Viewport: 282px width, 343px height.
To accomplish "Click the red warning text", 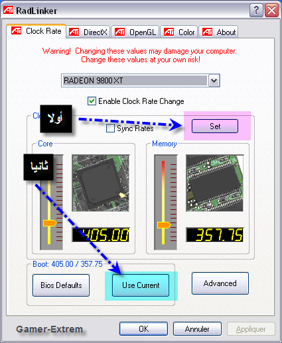I will coord(139,55).
